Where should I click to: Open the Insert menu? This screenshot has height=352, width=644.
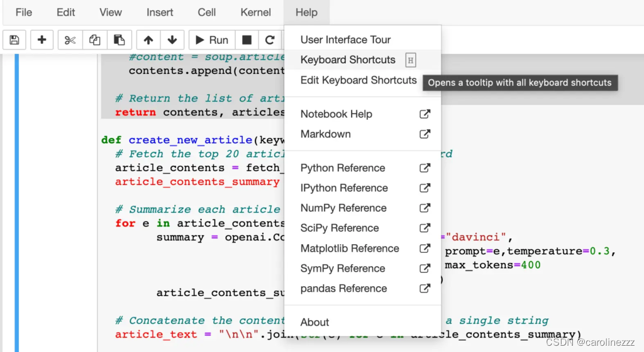[160, 13]
